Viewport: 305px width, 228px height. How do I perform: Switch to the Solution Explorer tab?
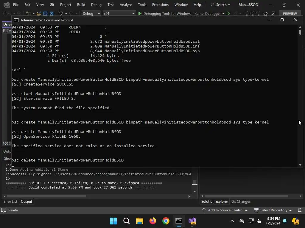tap(214, 202)
